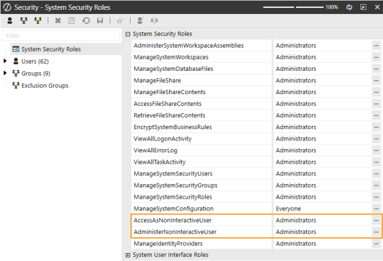Click the AdministerSystemWorkspaceAssemblies role name
The height and width of the screenshot is (261, 383).
tap(189, 46)
